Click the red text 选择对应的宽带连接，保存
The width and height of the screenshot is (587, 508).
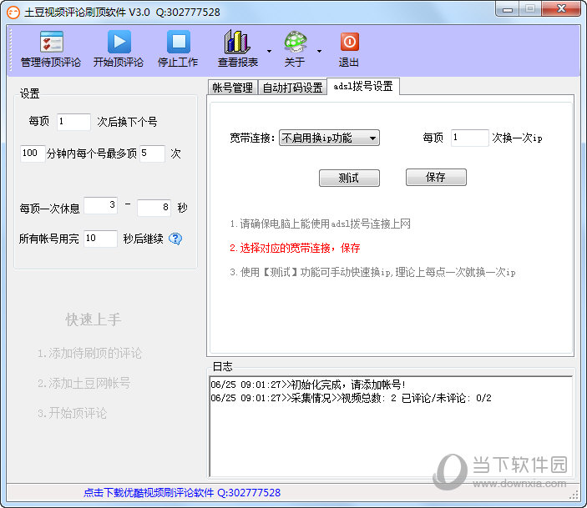(x=295, y=248)
